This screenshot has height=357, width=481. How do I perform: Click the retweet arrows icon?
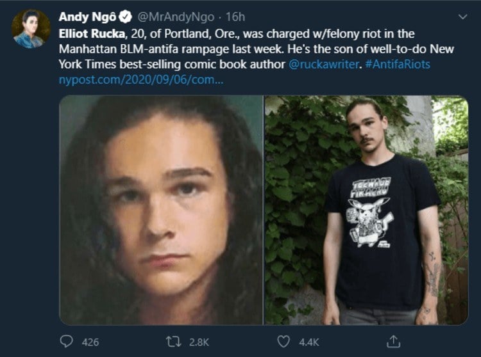174,342
